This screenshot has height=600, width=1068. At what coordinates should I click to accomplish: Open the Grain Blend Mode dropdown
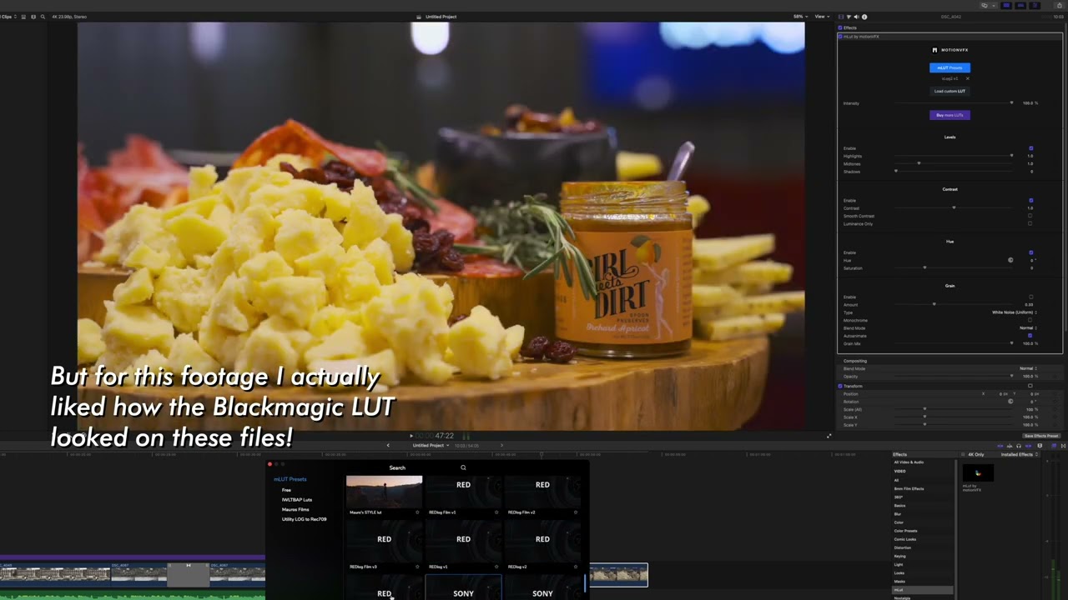click(x=1028, y=328)
